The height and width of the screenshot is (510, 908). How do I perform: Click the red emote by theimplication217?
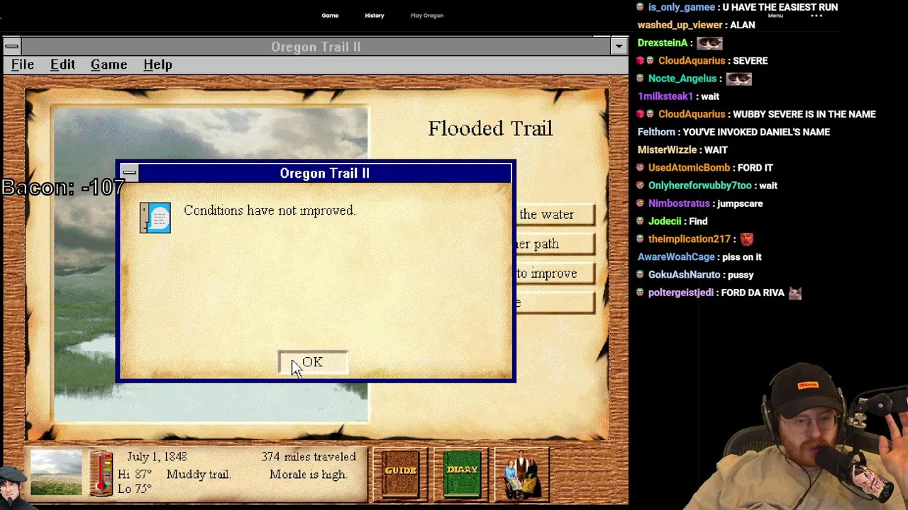pyautogui.click(x=747, y=239)
